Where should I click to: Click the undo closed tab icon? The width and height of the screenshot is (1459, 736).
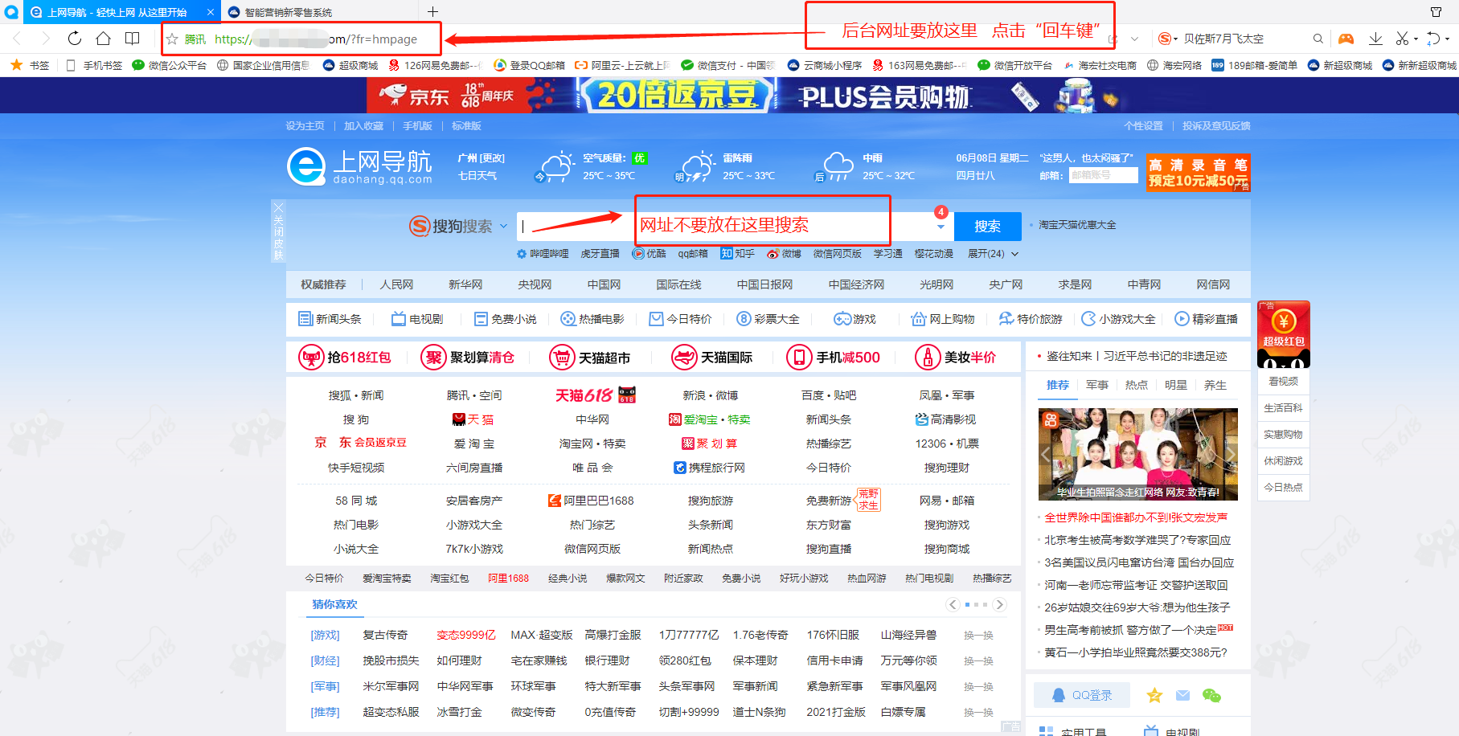(x=1433, y=39)
